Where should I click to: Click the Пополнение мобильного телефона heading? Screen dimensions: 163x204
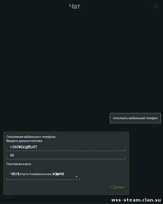pyautogui.click(x=31, y=137)
